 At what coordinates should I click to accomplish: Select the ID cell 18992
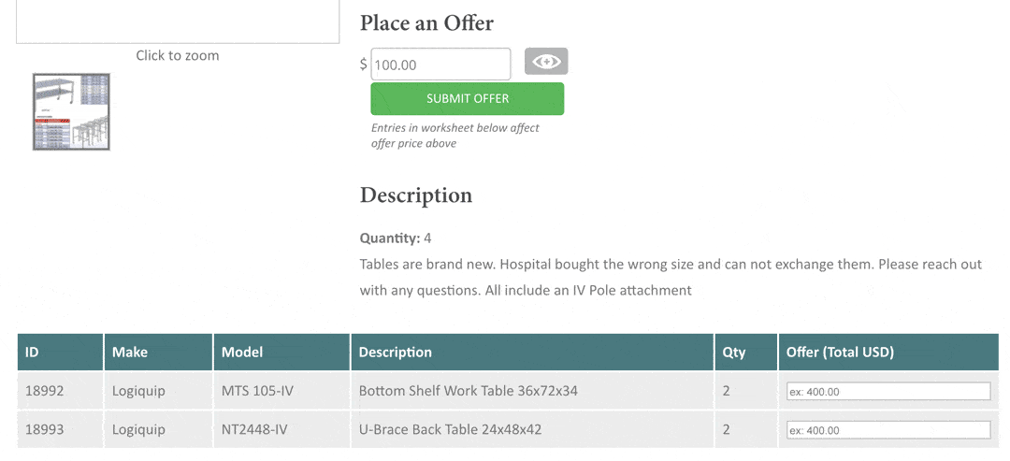click(x=44, y=391)
